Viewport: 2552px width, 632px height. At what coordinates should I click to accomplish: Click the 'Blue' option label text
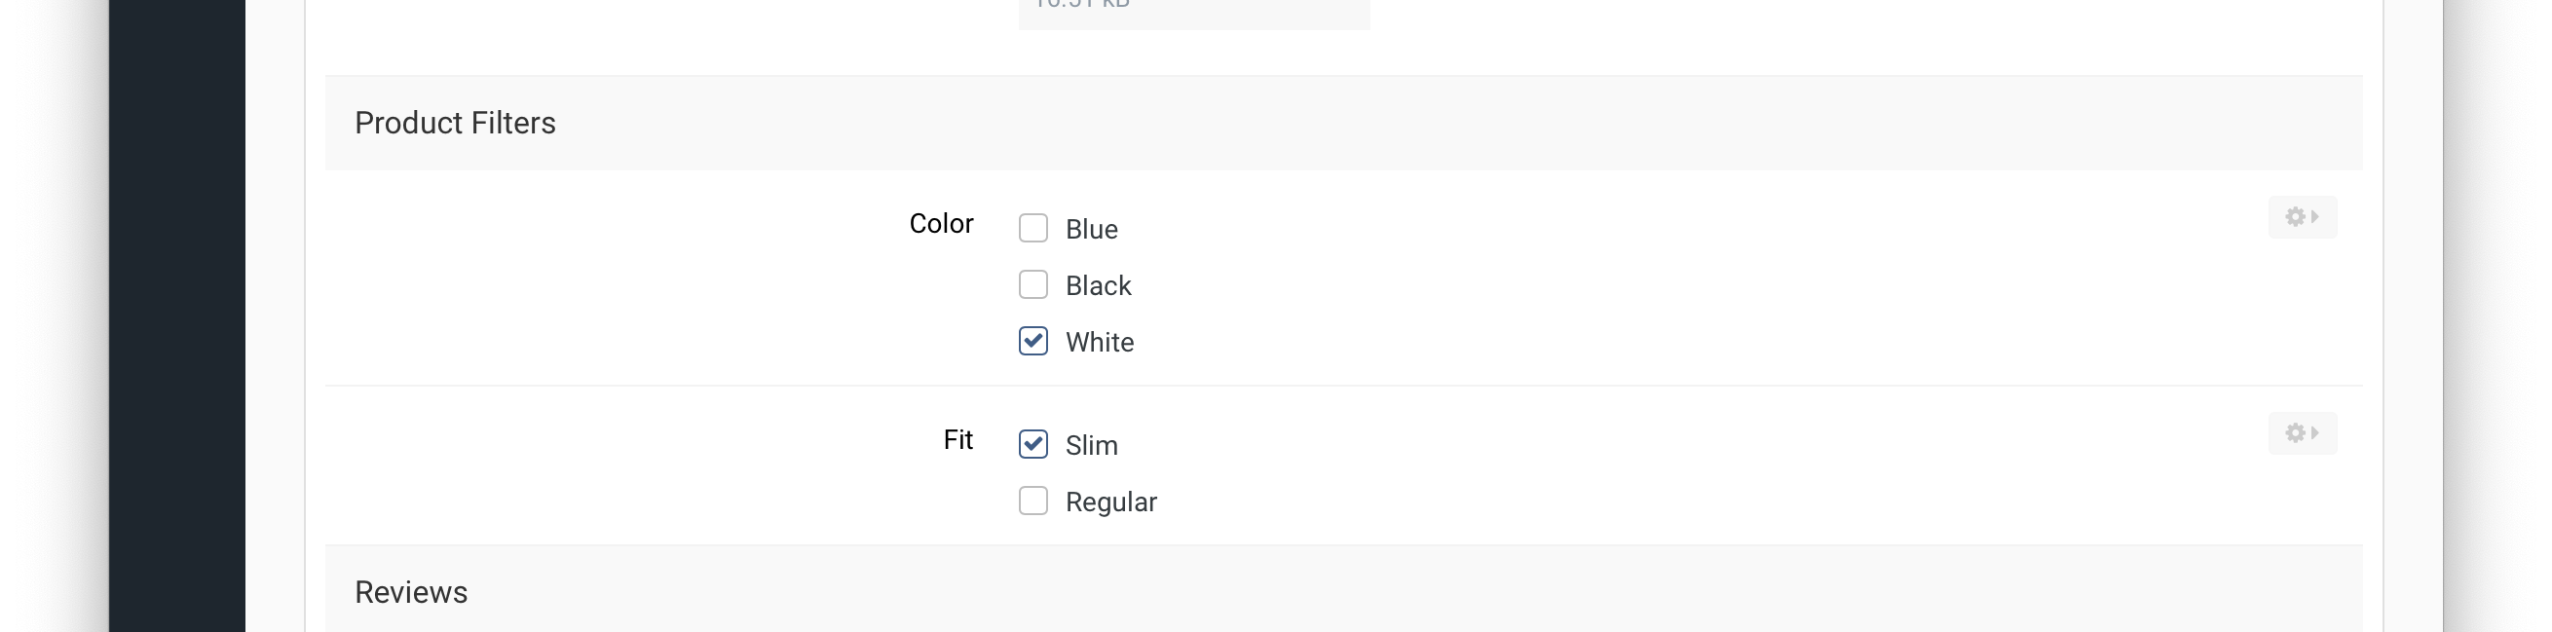tap(1092, 230)
